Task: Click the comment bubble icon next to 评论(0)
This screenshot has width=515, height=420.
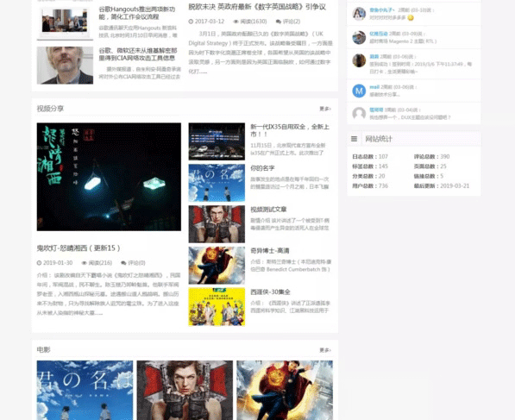Action: point(123,263)
